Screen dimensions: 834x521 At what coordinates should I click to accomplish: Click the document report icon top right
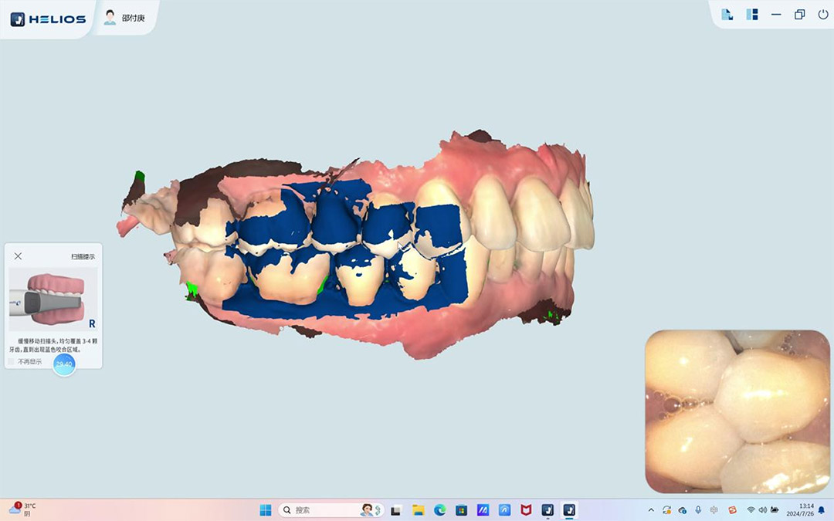pyautogui.click(x=727, y=15)
